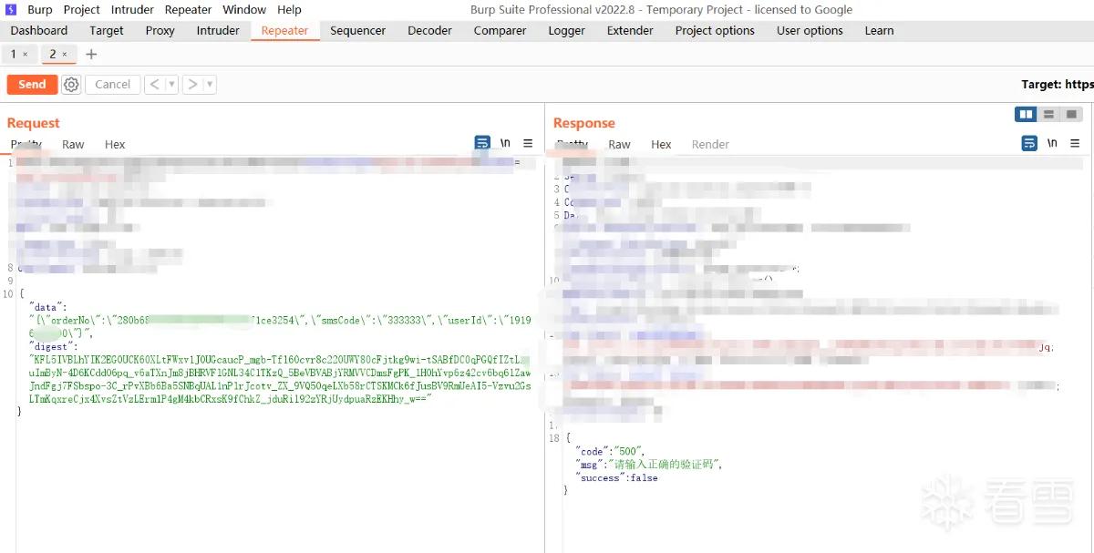Click the "code":"500" line in response
Viewport: 1094px width, 553px height.
click(610, 451)
